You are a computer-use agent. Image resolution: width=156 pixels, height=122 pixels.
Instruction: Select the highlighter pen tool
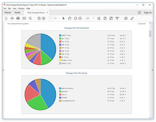click(x=132, y=18)
